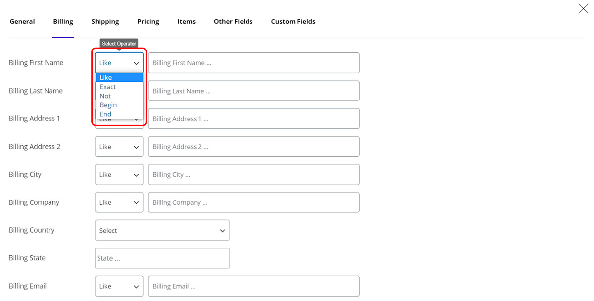Close the filter dialog with the X icon
594x301 pixels.
click(583, 9)
